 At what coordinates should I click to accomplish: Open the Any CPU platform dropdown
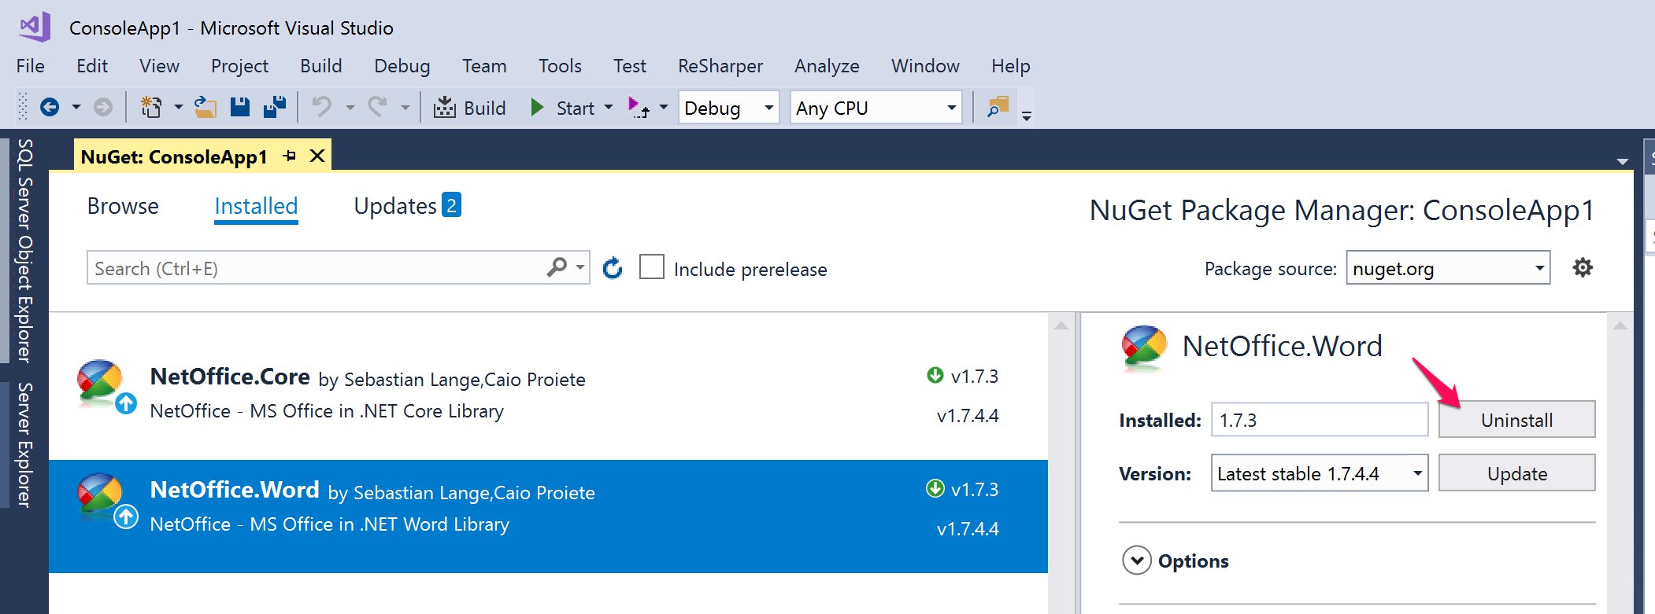pos(876,108)
